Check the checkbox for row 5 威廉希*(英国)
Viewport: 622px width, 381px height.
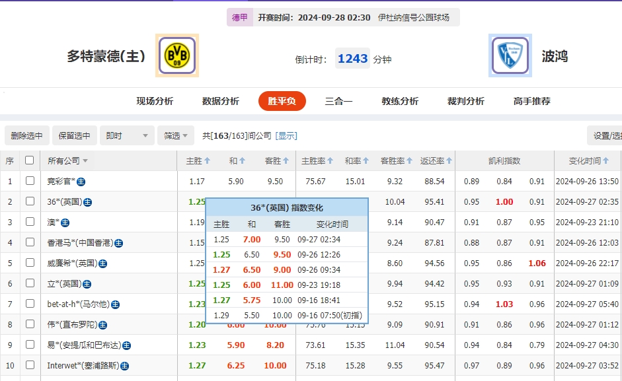pos(30,263)
